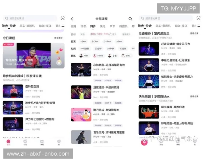Select the 跑步·快走 tab on the left screen
This screenshot has width=203, height=162.
(x=9, y=26)
